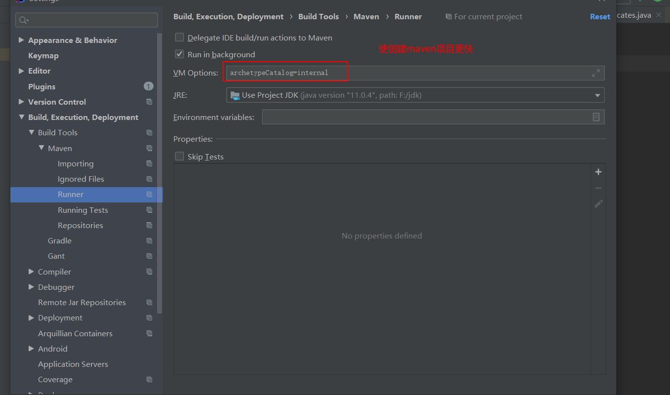Click the settings tree vertical scrollbar
The height and width of the screenshot is (395, 670).
159,173
